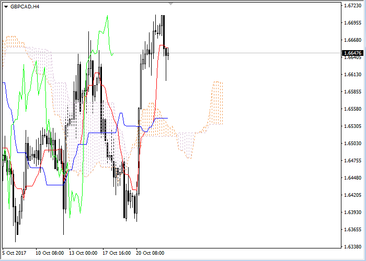The height and width of the screenshot is (261, 366).
Task: Click the 13 Oct 00:00 time label
Action: click(x=83, y=253)
